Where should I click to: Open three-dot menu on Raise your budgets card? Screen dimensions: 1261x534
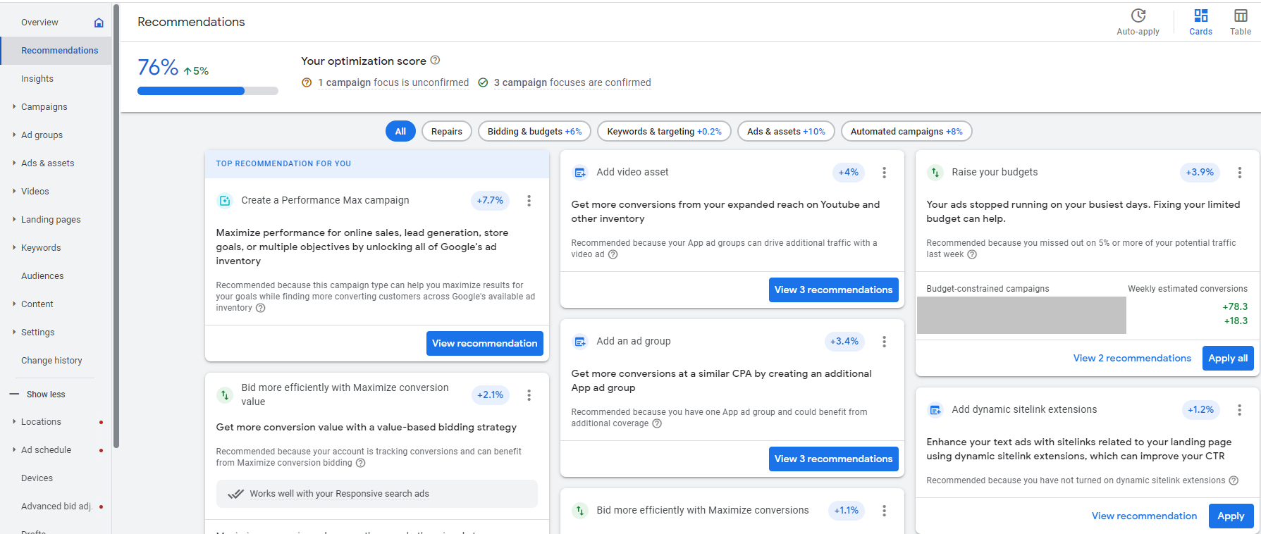click(x=1239, y=173)
